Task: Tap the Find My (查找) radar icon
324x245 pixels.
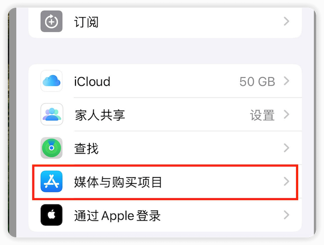Action: pos(51,148)
